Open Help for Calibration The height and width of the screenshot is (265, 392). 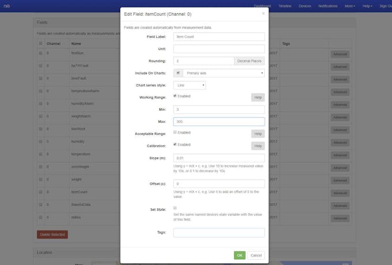258,146
